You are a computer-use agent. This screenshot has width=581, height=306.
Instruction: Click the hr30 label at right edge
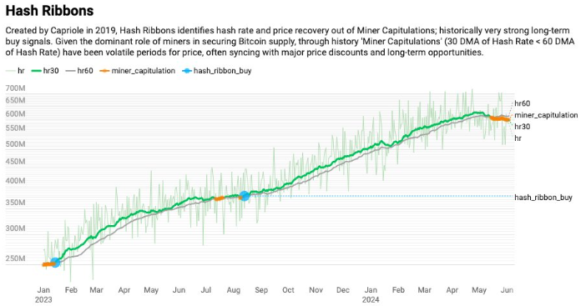tap(522, 127)
